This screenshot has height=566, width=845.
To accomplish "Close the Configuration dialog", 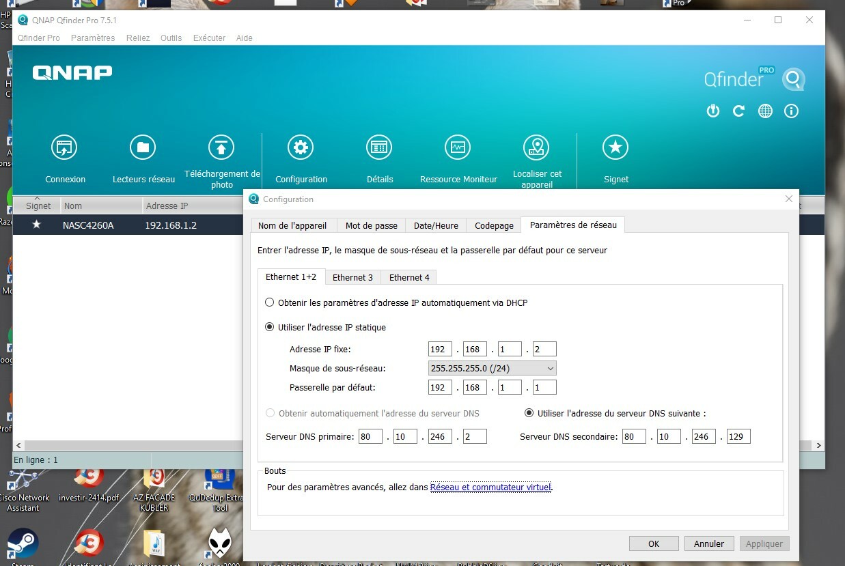I will (x=789, y=199).
